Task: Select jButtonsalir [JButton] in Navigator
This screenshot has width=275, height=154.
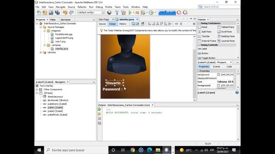Action: coord(58,100)
